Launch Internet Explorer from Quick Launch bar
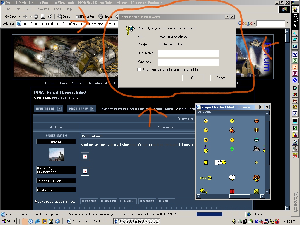300x225 pixels. point(37,221)
